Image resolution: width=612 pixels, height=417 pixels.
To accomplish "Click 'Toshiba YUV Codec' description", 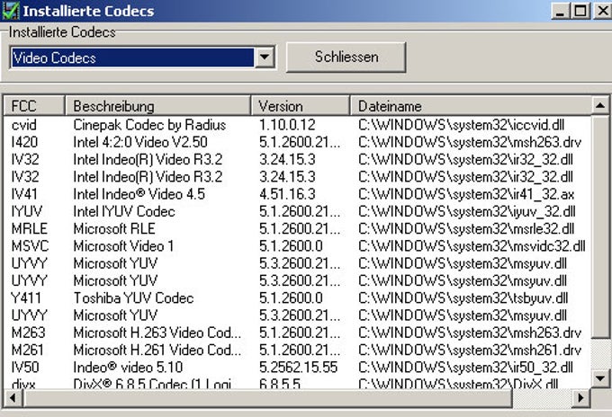I will click(133, 297).
